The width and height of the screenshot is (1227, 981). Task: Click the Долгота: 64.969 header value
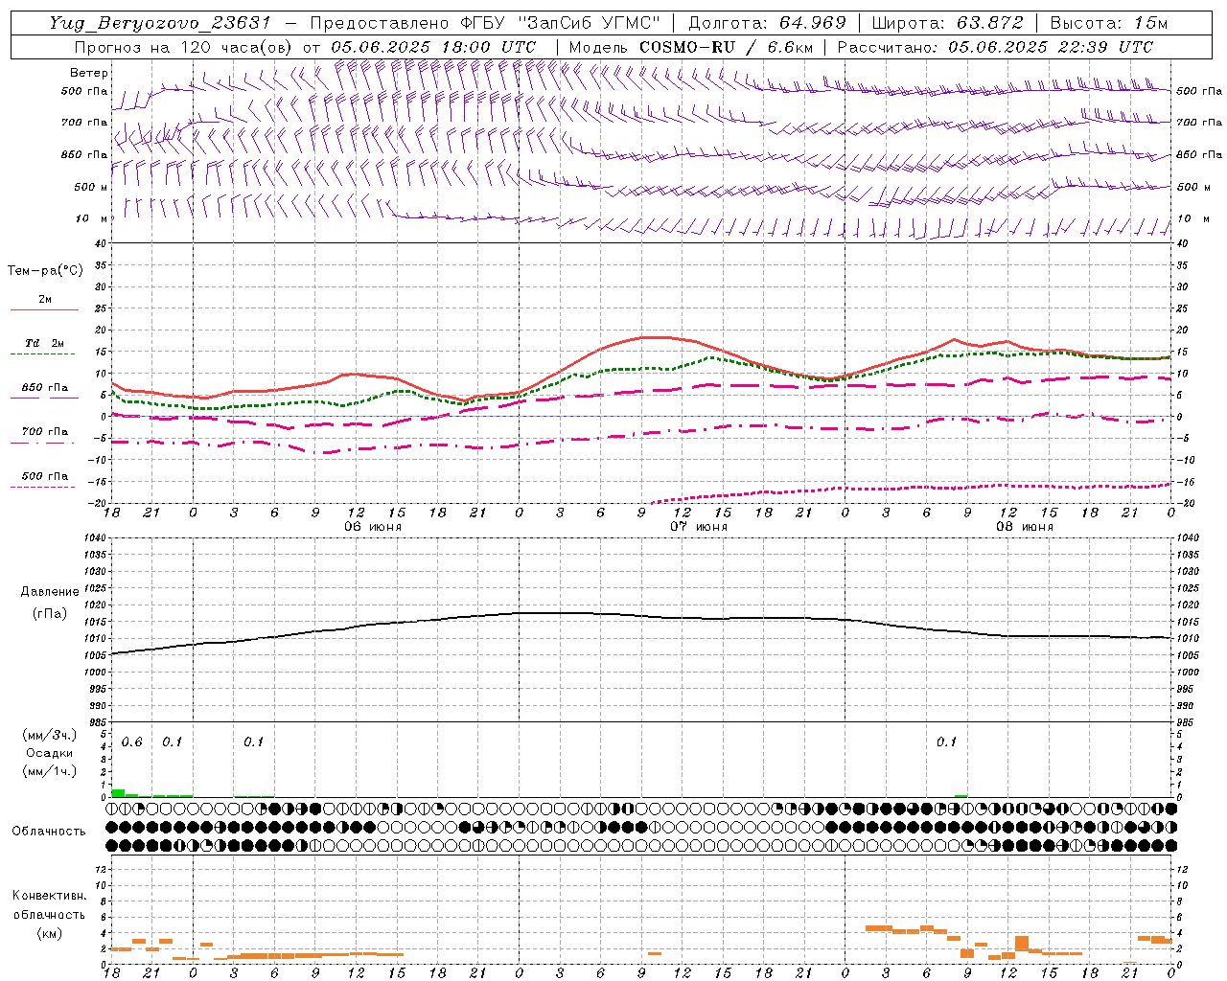tap(768, 23)
